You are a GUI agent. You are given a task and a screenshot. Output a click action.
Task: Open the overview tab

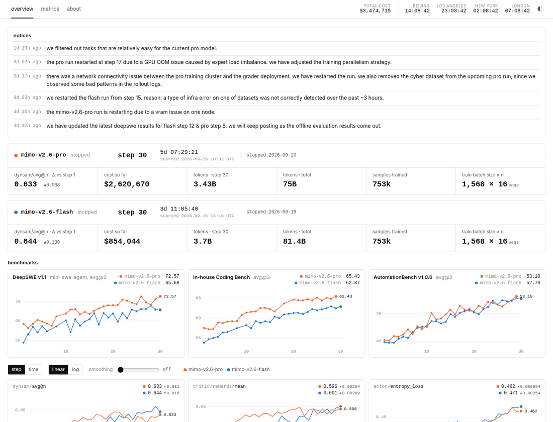click(x=22, y=9)
